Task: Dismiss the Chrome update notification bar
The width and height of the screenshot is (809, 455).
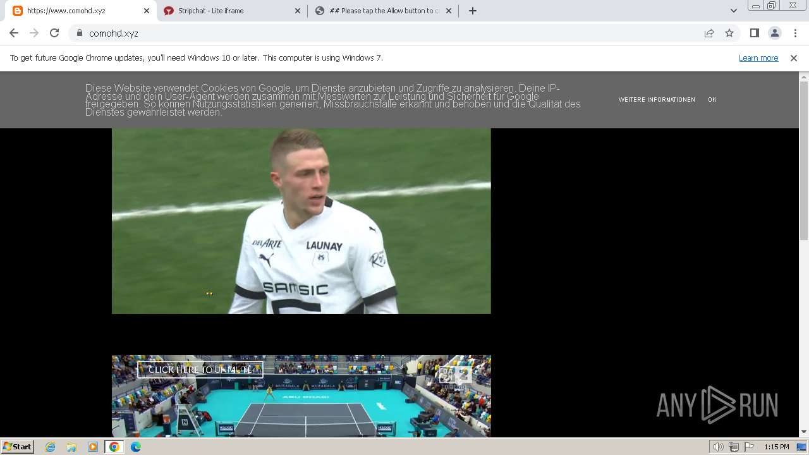Action: (793, 58)
